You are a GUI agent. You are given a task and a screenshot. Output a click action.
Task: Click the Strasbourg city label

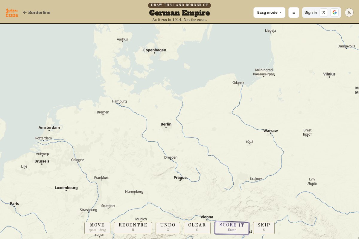89,210
